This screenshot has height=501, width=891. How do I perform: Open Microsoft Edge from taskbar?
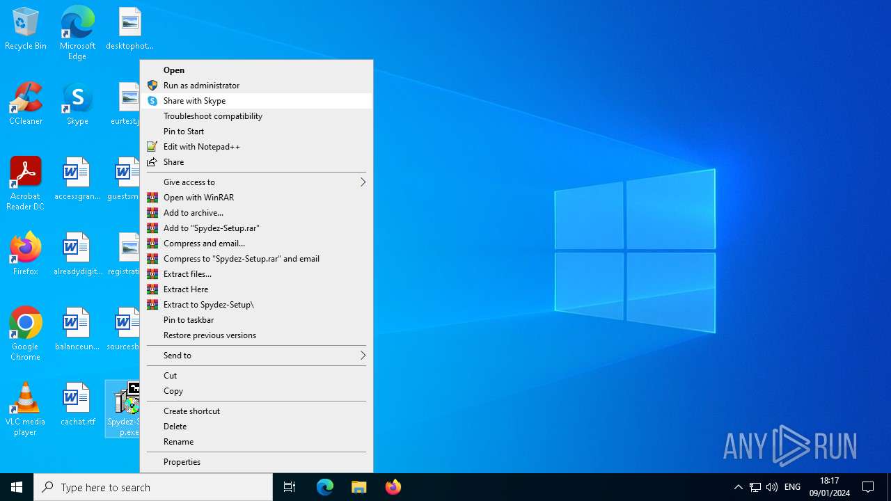(x=325, y=487)
